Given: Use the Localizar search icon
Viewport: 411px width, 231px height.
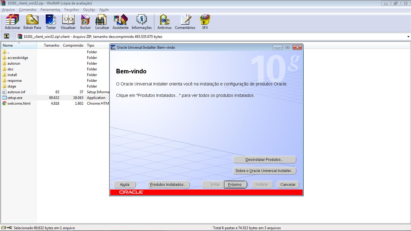Looking at the screenshot, I should (102, 22).
